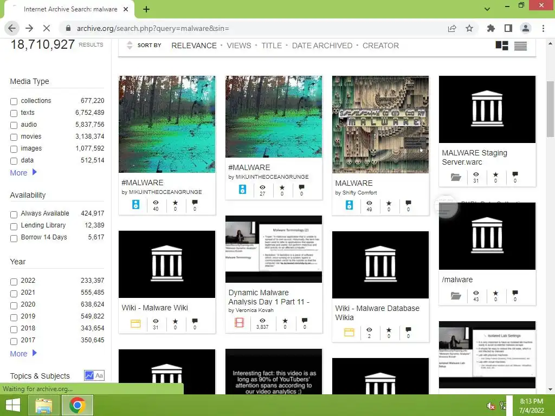This screenshot has height=416, width=555.
Task: Select the Internet Archive Search tab
Action: [x=69, y=9]
